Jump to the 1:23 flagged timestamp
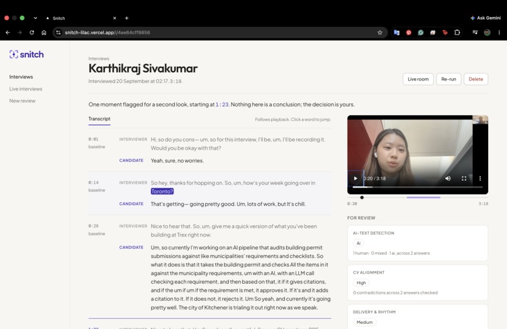This screenshot has height=329, width=507. [222, 104]
